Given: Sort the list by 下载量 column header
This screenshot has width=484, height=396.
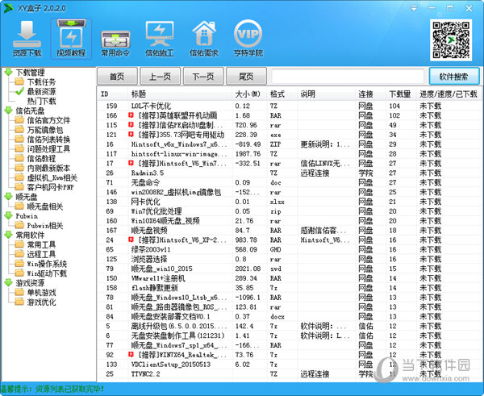Looking at the screenshot, I should click(399, 94).
